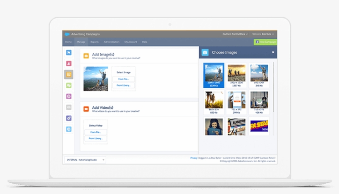Open the Privacy link in the footer
Viewport: 339px width, 194px height.
click(x=193, y=158)
